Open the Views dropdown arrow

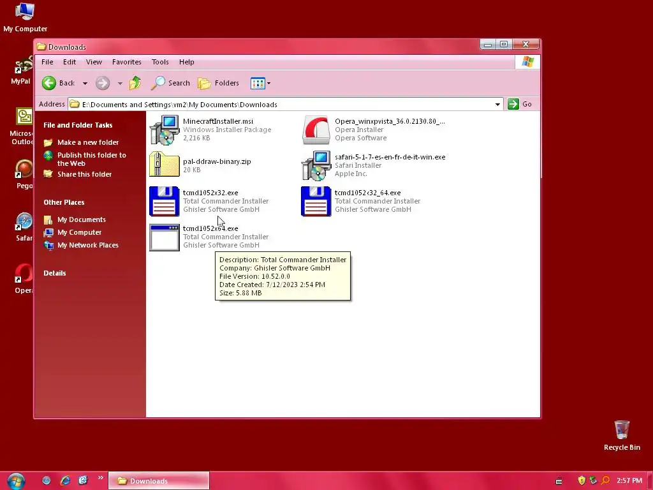click(x=268, y=84)
